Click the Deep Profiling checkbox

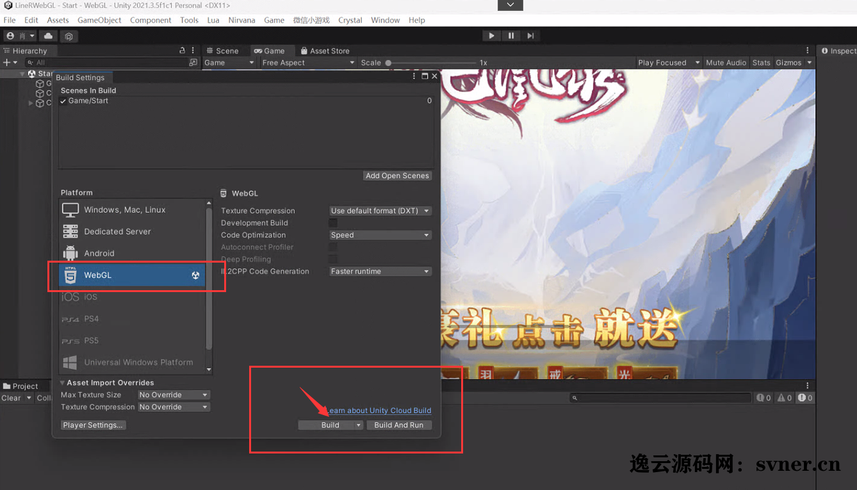[333, 259]
